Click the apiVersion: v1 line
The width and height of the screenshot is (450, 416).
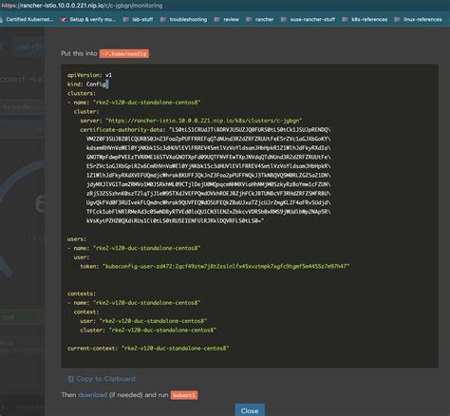pos(89,75)
